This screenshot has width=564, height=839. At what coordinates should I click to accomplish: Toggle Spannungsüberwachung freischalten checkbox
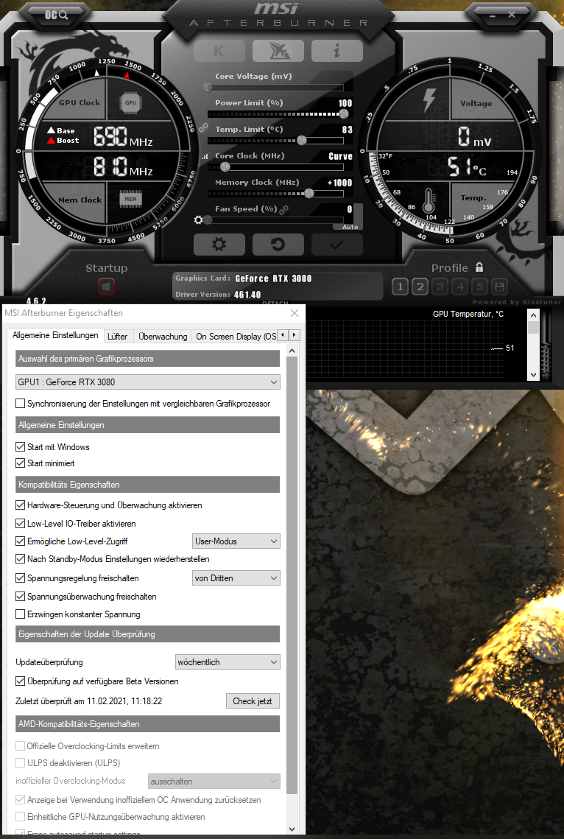point(21,597)
